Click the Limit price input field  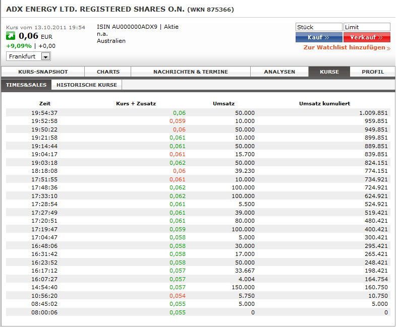point(367,27)
